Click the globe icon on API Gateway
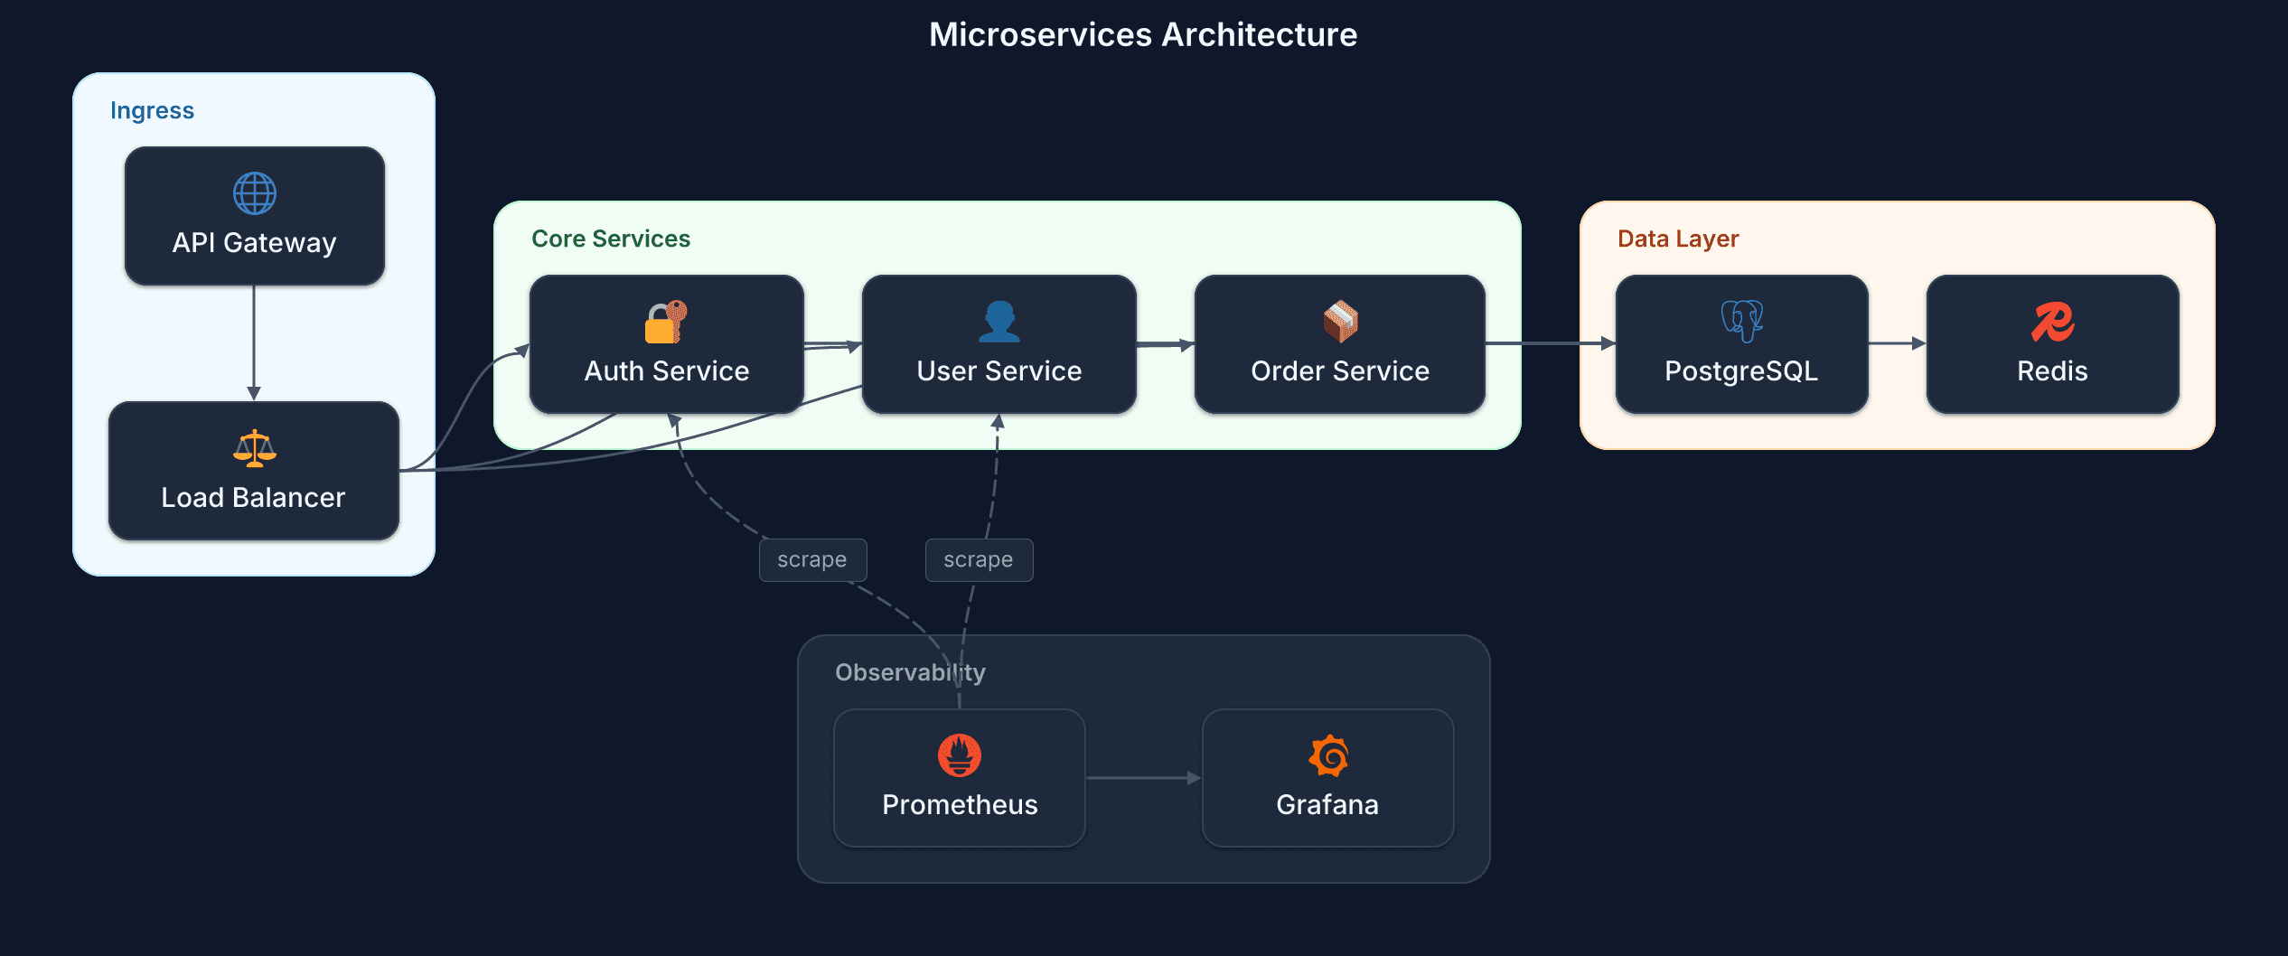The height and width of the screenshot is (956, 2288). coord(254,192)
